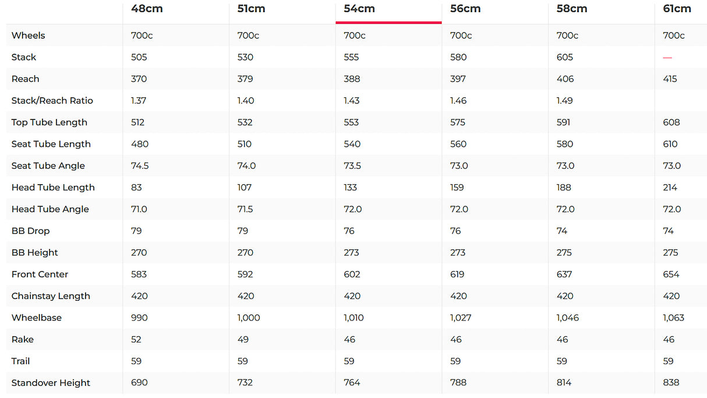The height and width of the screenshot is (398, 707).
Task: Click the Standover Height row label
Action: click(51, 383)
